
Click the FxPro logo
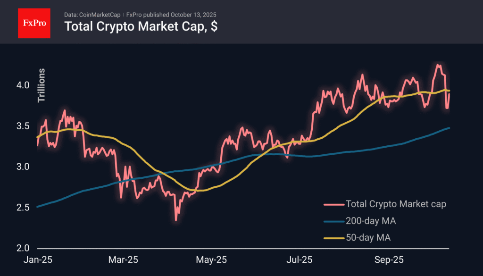coord(34,22)
